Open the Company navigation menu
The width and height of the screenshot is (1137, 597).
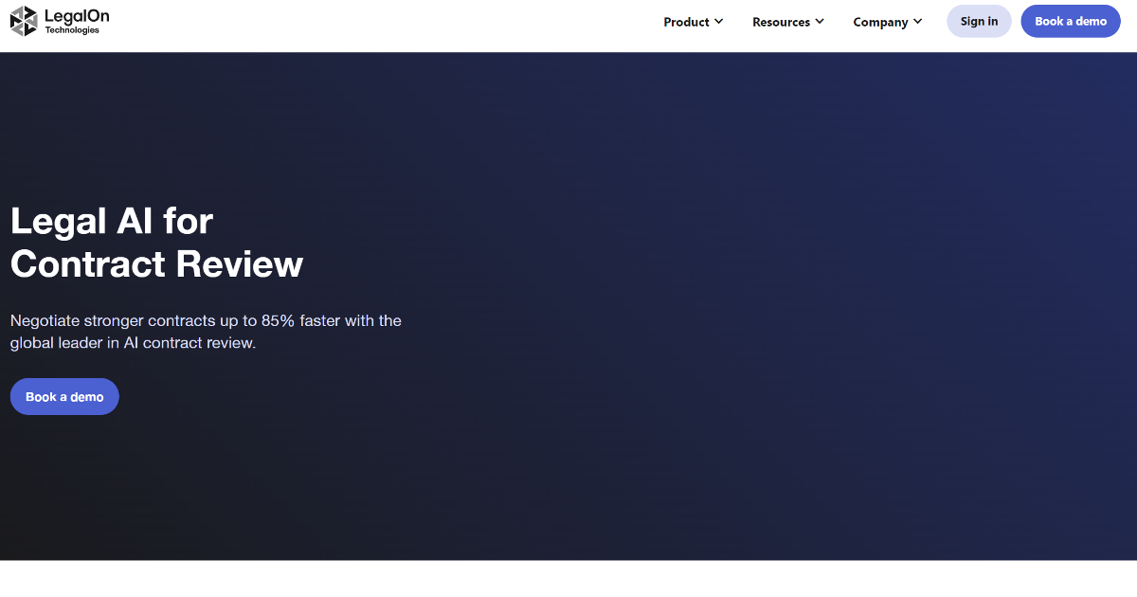click(880, 21)
